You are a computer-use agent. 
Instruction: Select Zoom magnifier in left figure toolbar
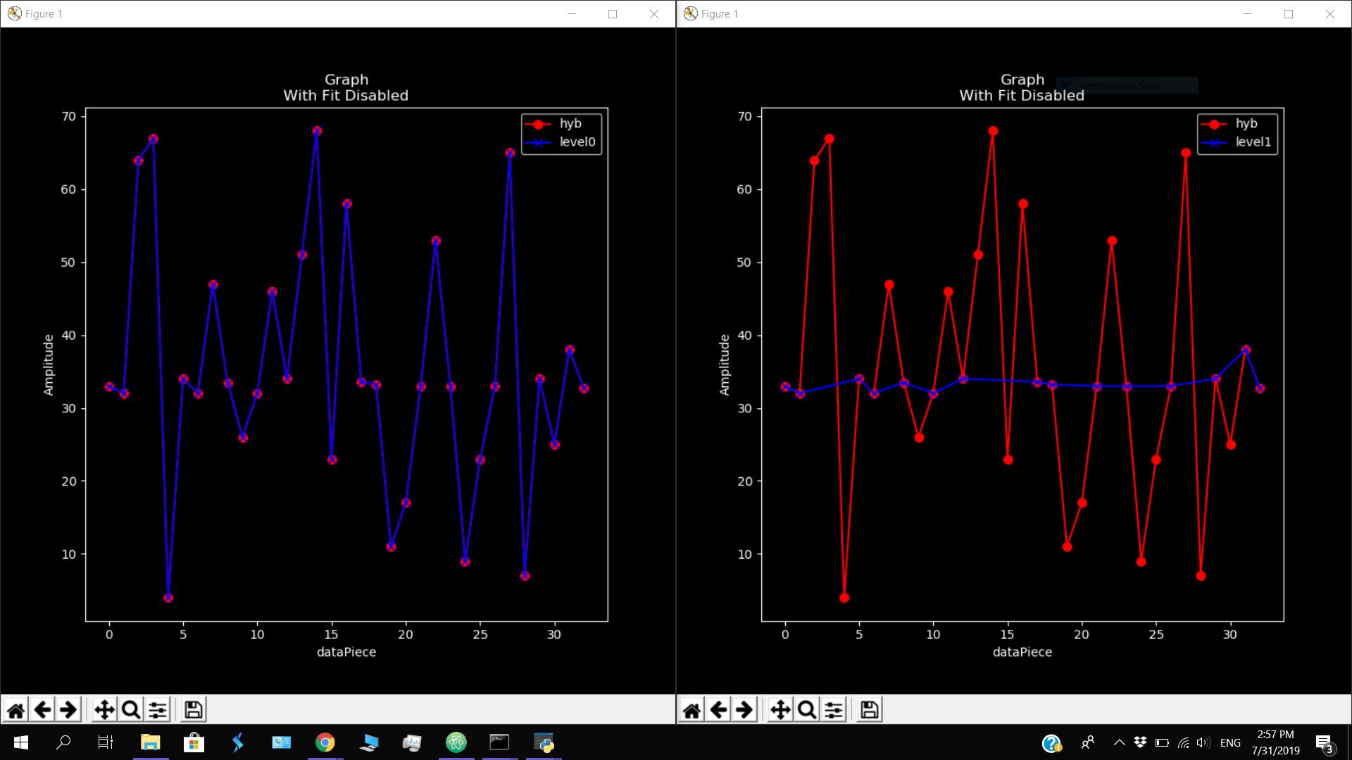pyautogui.click(x=131, y=710)
